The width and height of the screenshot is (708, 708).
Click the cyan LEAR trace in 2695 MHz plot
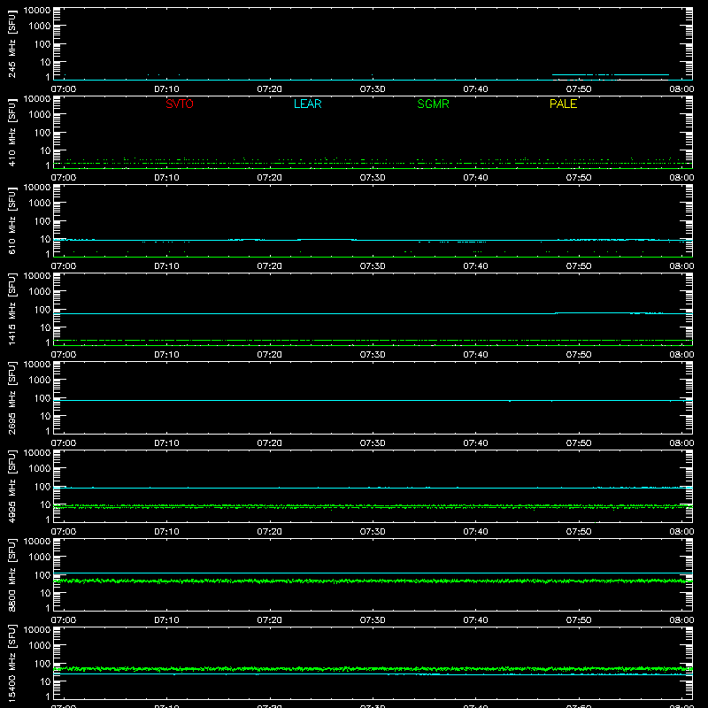click(373, 401)
